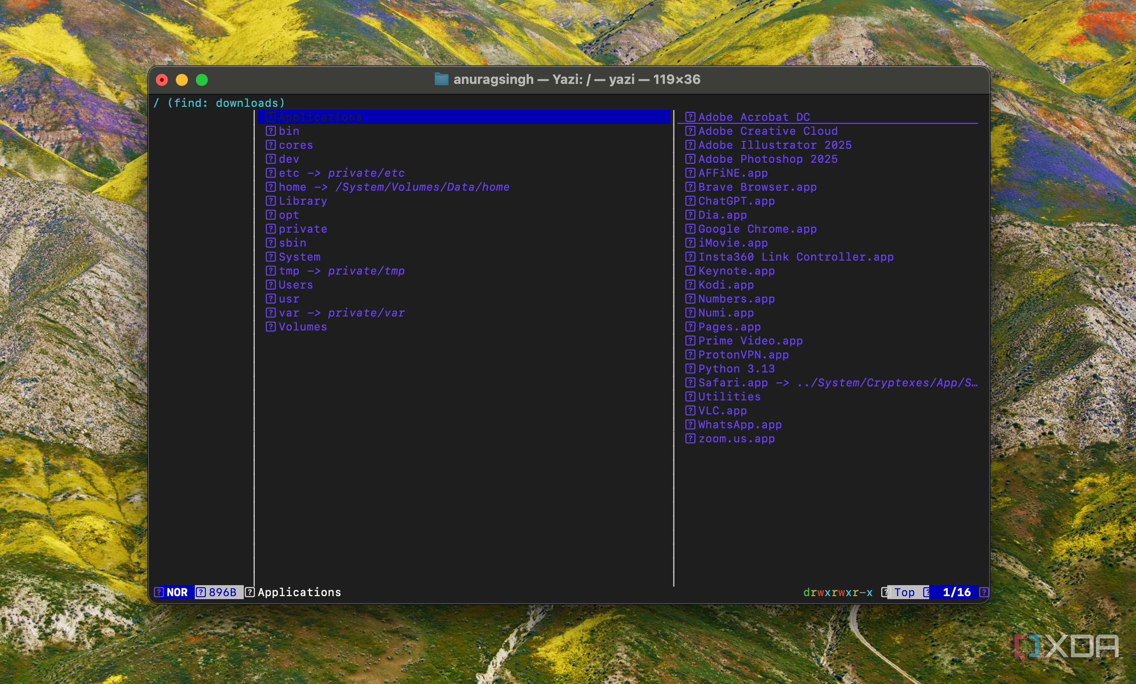Click the icon before the NOR mode indicator

pyautogui.click(x=159, y=592)
